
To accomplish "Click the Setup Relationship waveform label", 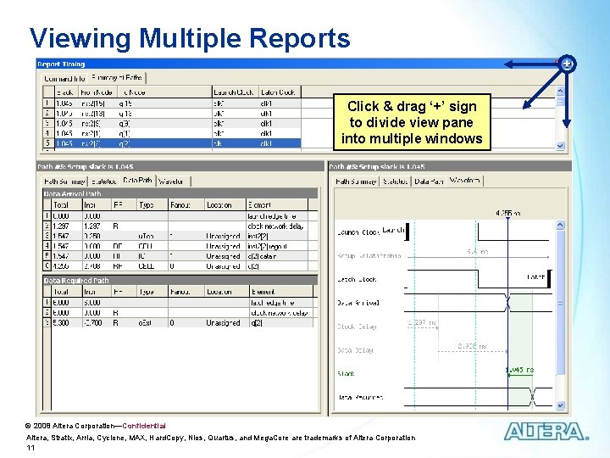I will 369,256.
